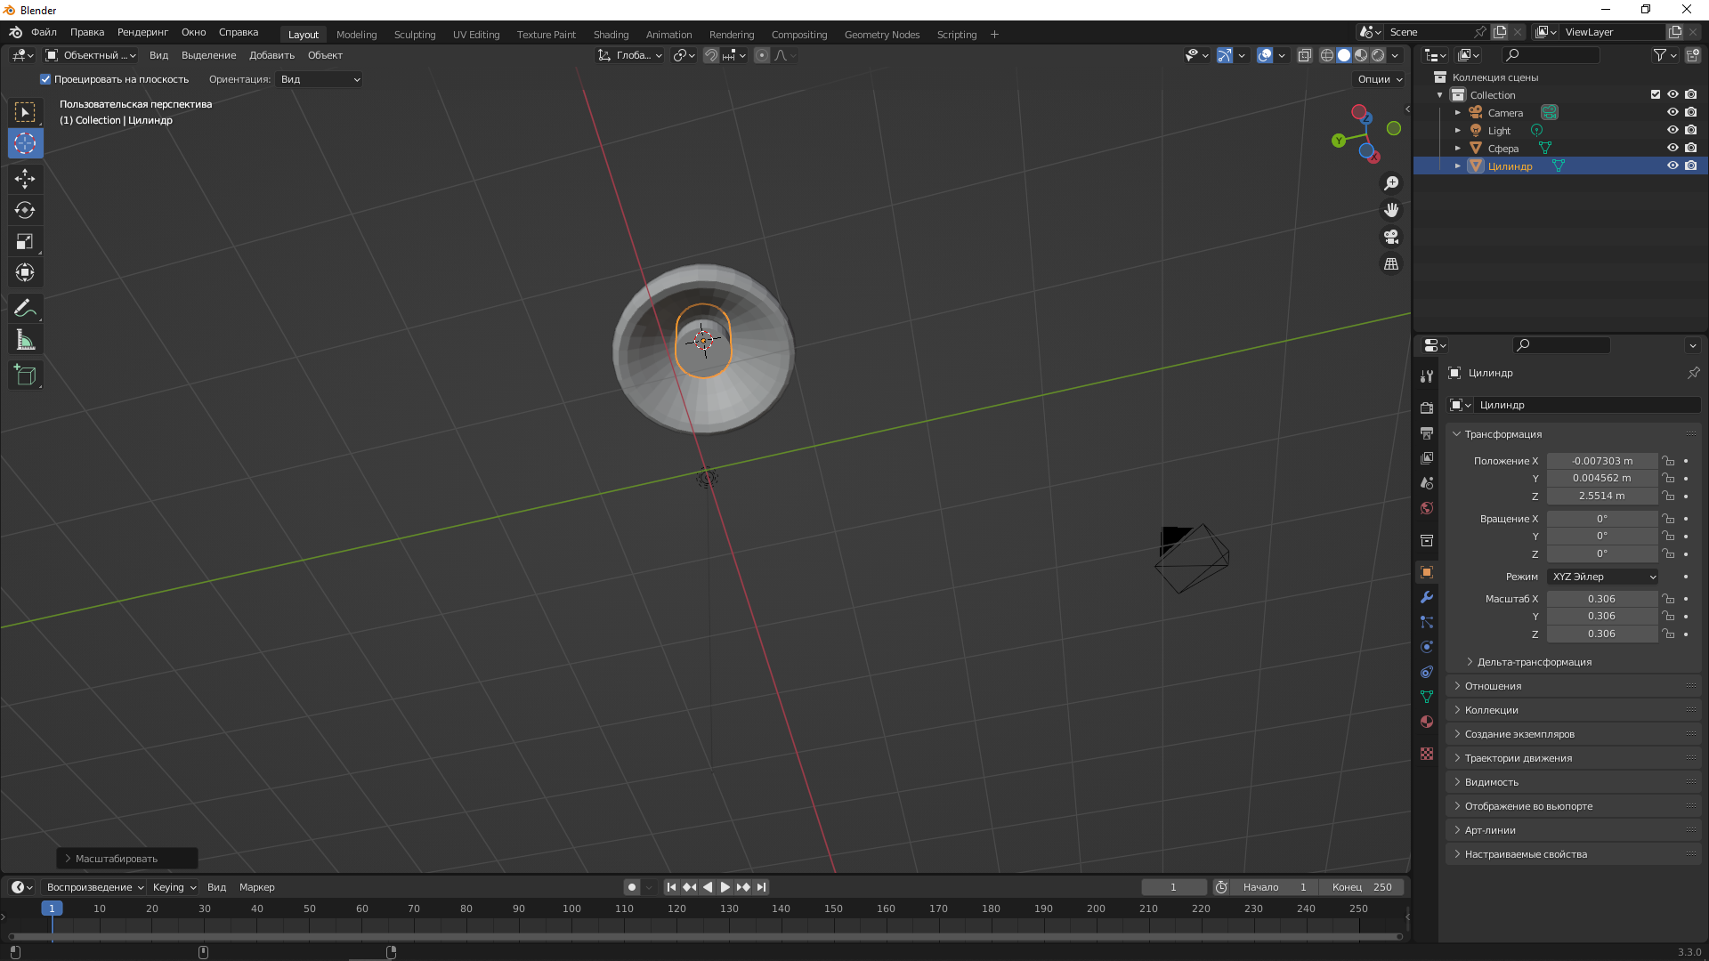The image size is (1709, 961).
Task: Switch to the Modeling workspace tab
Action: [356, 35]
